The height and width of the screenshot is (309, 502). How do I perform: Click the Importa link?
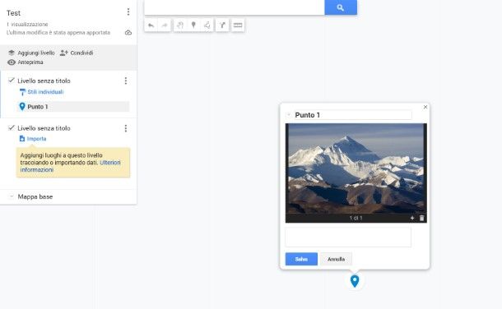[x=33, y=139]
